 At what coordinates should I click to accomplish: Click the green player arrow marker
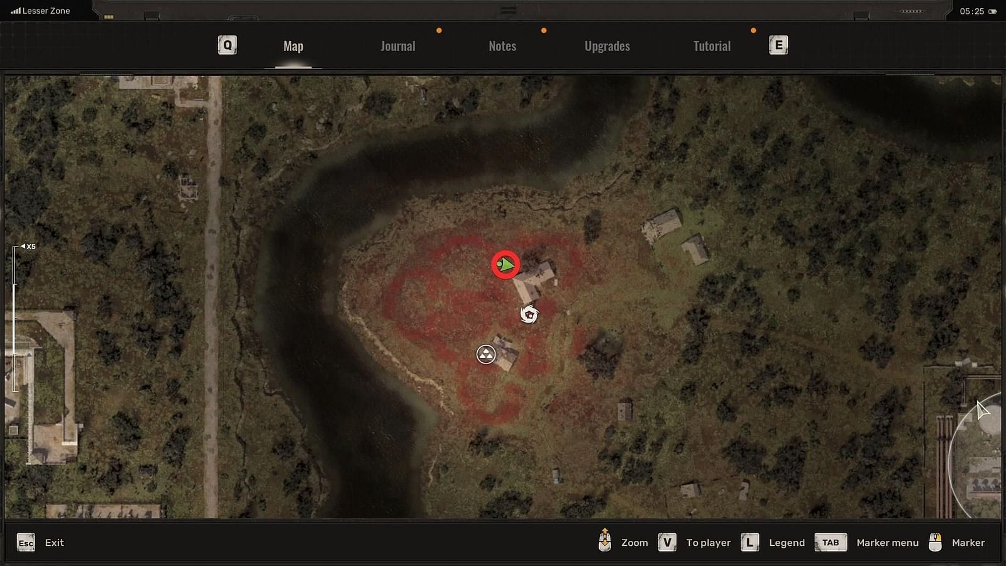[x=505, y=265]
